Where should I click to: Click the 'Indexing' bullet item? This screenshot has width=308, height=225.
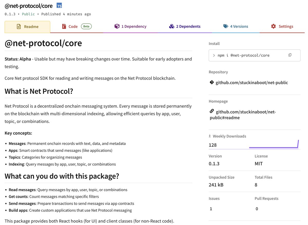point(62,164)
